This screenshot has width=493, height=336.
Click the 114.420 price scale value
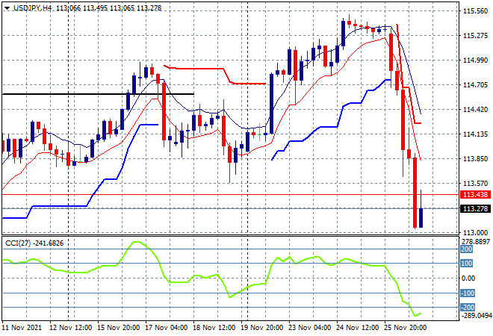(x=475, y=109)
